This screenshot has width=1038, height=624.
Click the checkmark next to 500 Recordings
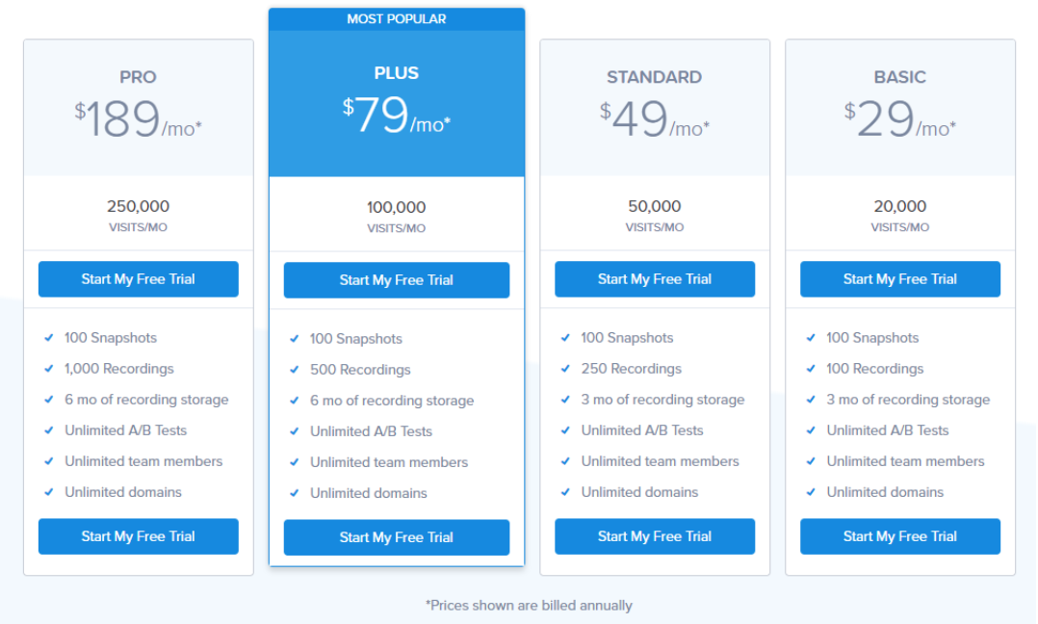point(295,370)
